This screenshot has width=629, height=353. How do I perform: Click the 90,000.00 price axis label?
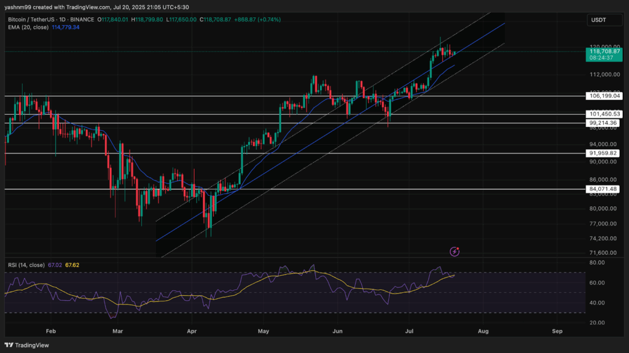click(x=603, y=162)
